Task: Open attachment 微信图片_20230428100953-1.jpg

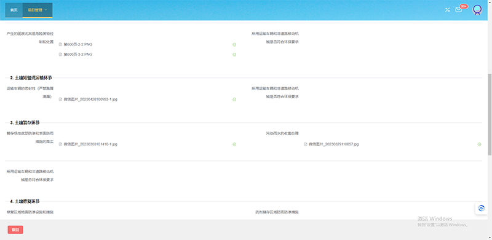Action: (90, 99)
